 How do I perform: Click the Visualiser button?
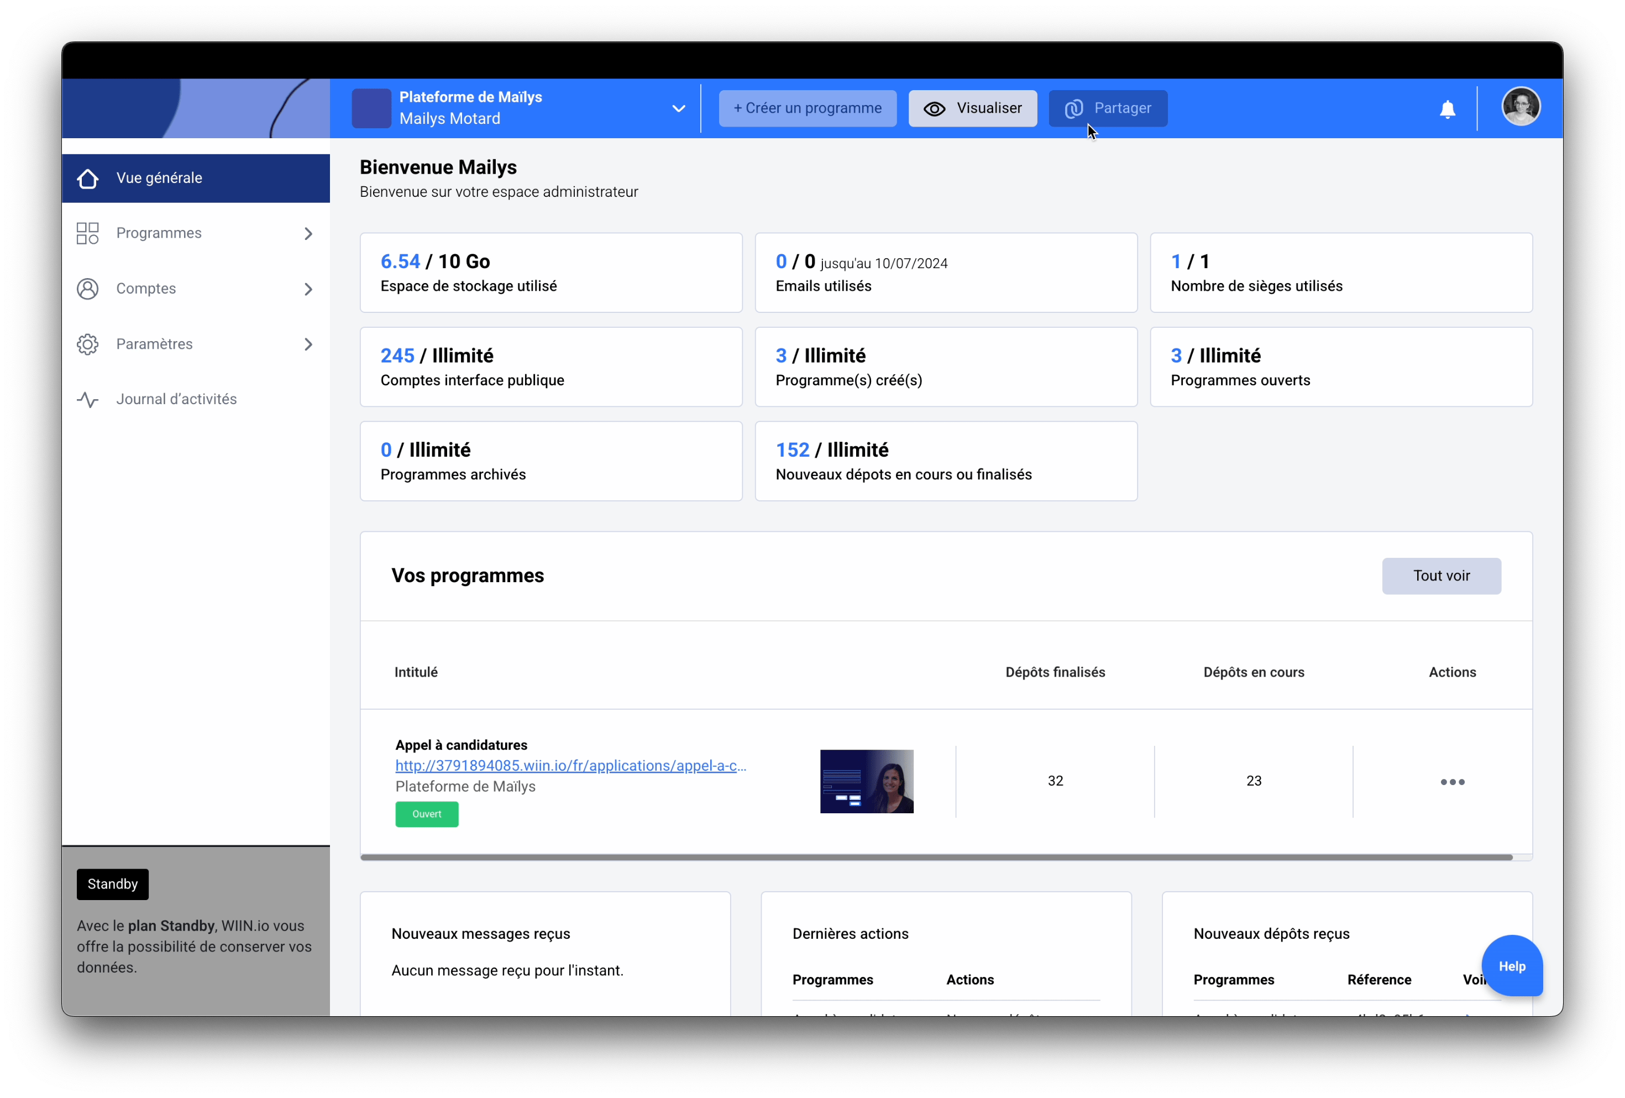(973, 108)
